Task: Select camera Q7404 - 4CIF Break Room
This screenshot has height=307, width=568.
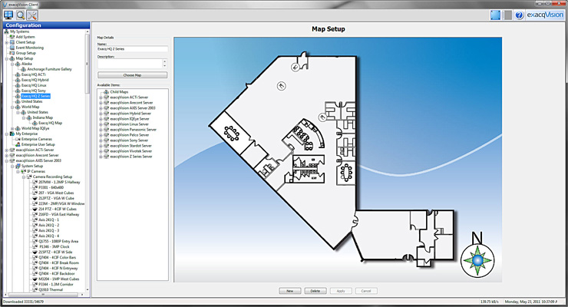Action: coord(58,262)
